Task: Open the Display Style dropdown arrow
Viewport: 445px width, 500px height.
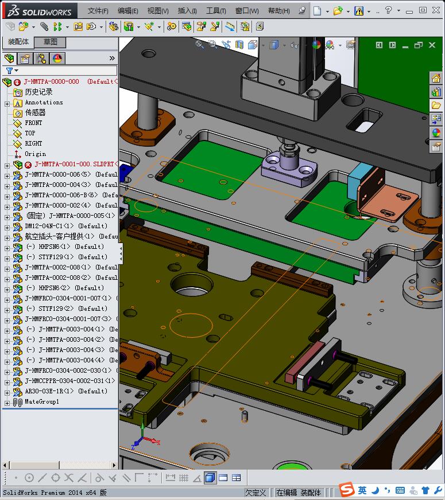Action: coord(284,45)
